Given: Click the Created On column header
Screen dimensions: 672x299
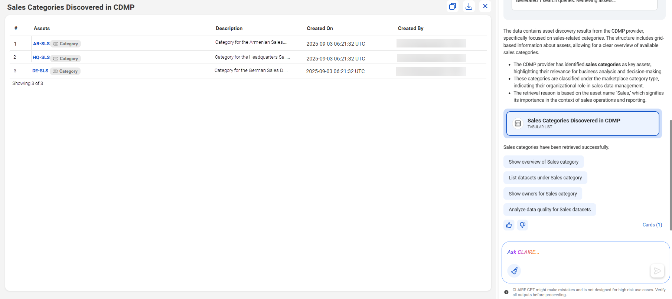Looking at the screenshot, I should coord(320,29).
